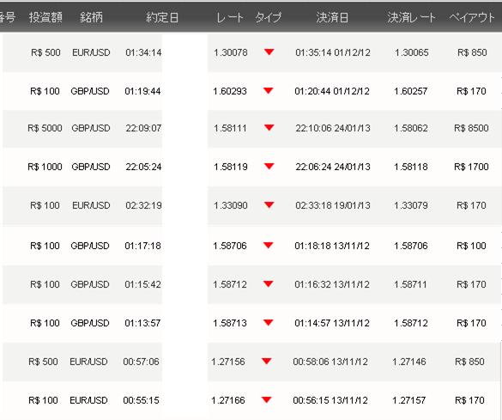Click red down arrow in 1.33090 row
The width and height of the screenshot is (502, 420).
pos(269,204)
